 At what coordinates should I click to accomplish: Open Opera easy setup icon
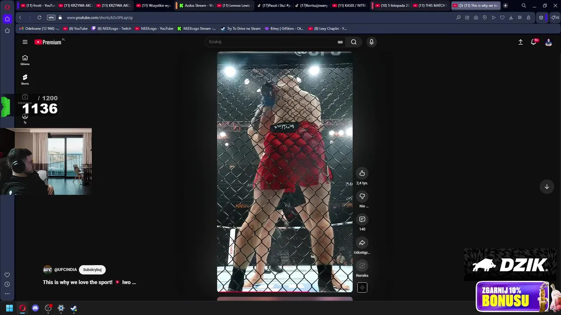tap(520, 17)
